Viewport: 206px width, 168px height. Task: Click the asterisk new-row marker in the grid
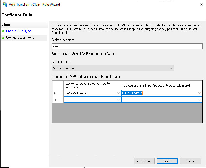point(55,100)
